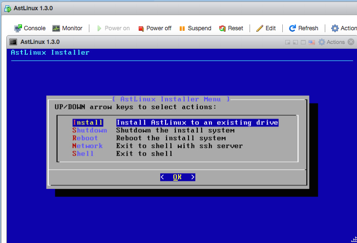Power off the virtual machine
Image resolution: width=357 pixels, height=243 pixels.
(x=155, y=28)
